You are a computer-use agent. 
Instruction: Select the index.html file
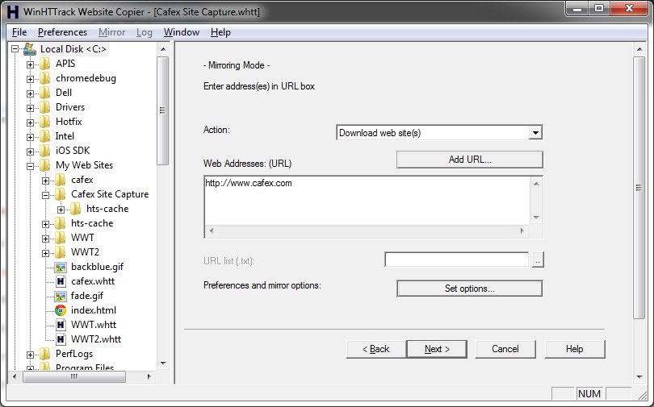pos(94,310)
